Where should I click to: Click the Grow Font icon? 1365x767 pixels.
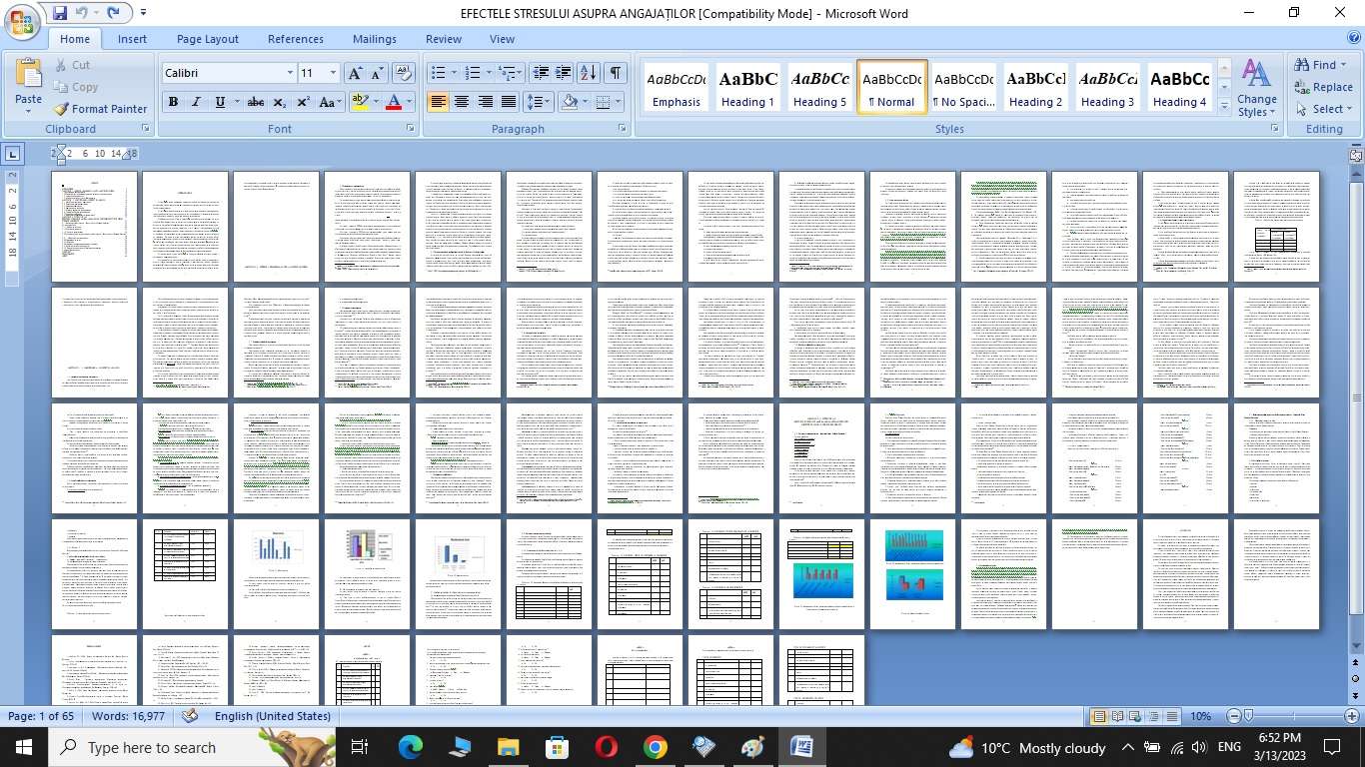point(355,73)
